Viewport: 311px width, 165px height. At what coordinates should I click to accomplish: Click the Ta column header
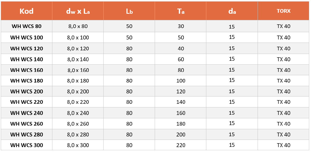[x=181, y=11]
